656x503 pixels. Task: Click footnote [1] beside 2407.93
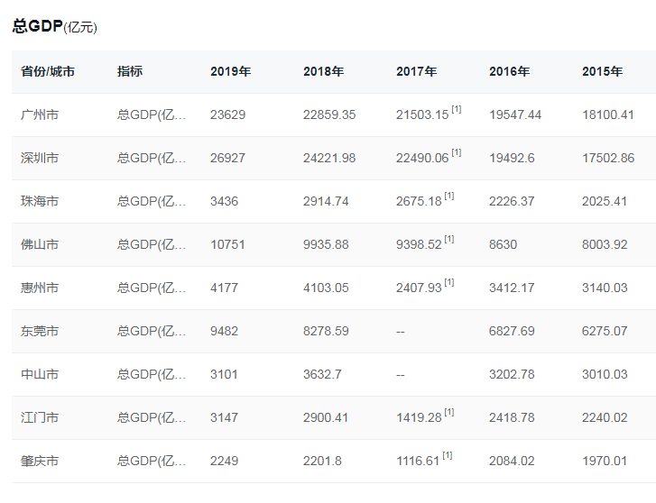[449, 283]
